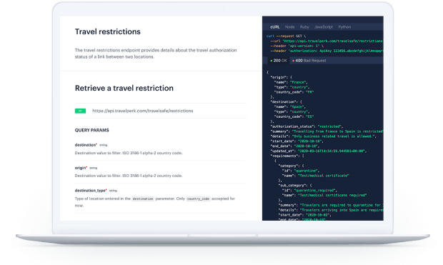Switch to the Node code tab
The width and height of the screenshot is (443, 265).
pos(289,27)
